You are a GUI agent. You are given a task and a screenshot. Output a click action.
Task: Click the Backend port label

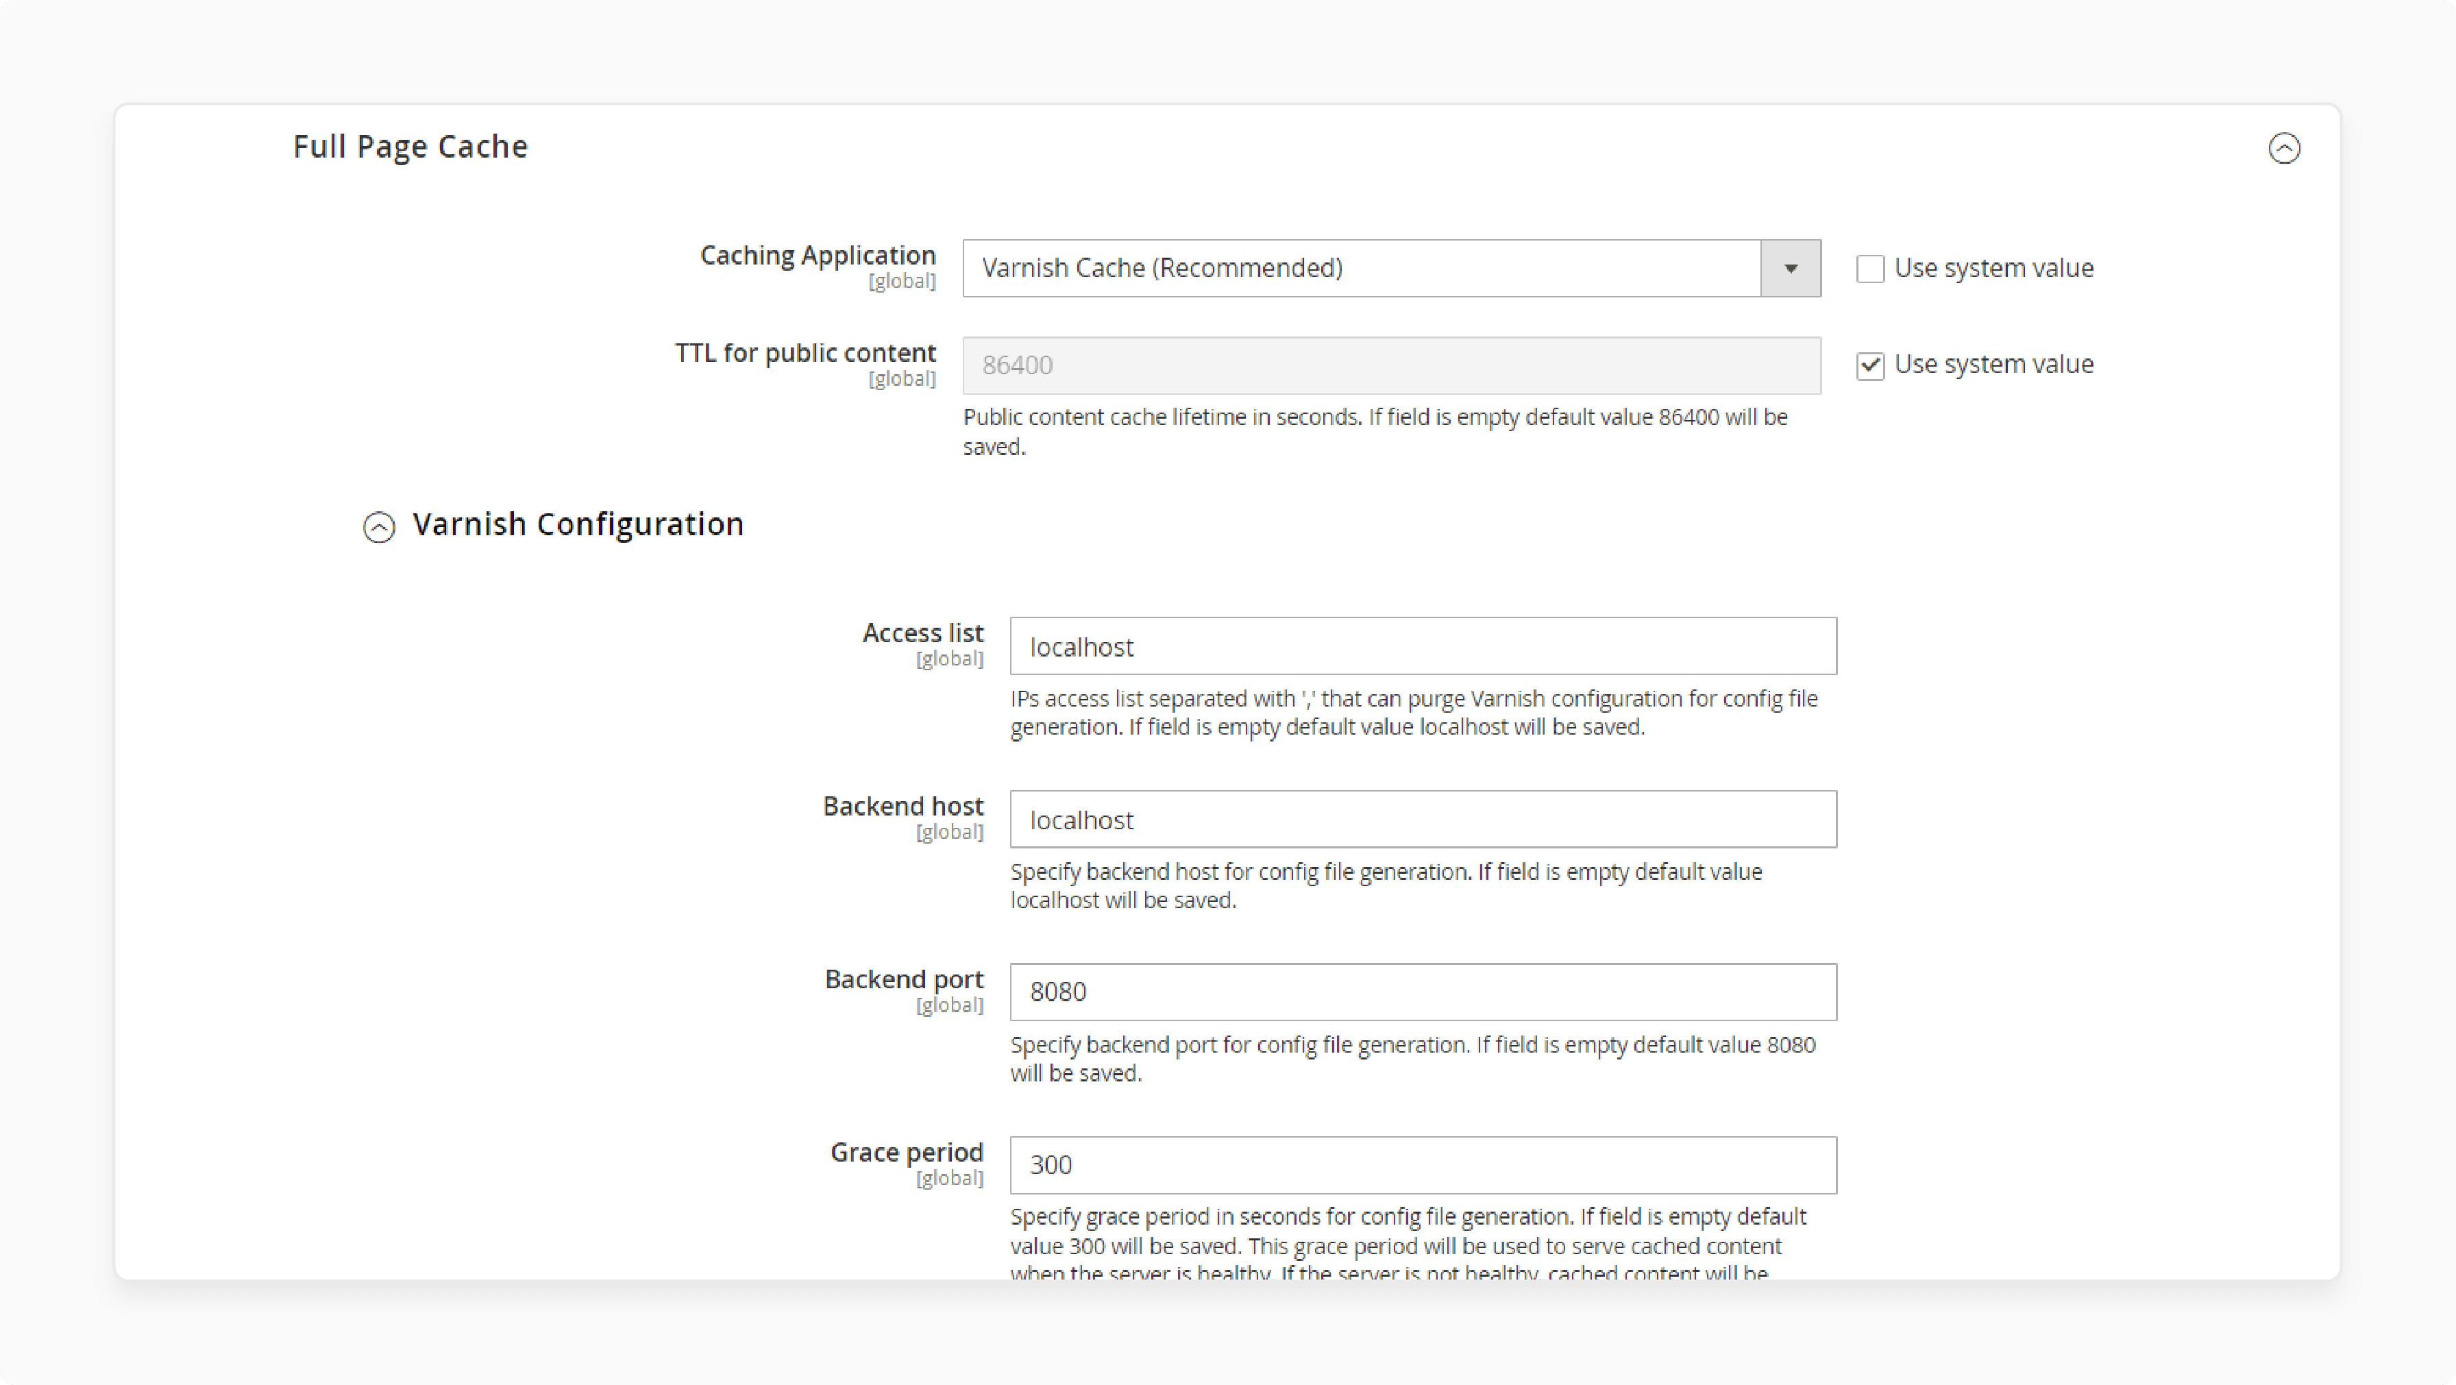pos(903,980)
